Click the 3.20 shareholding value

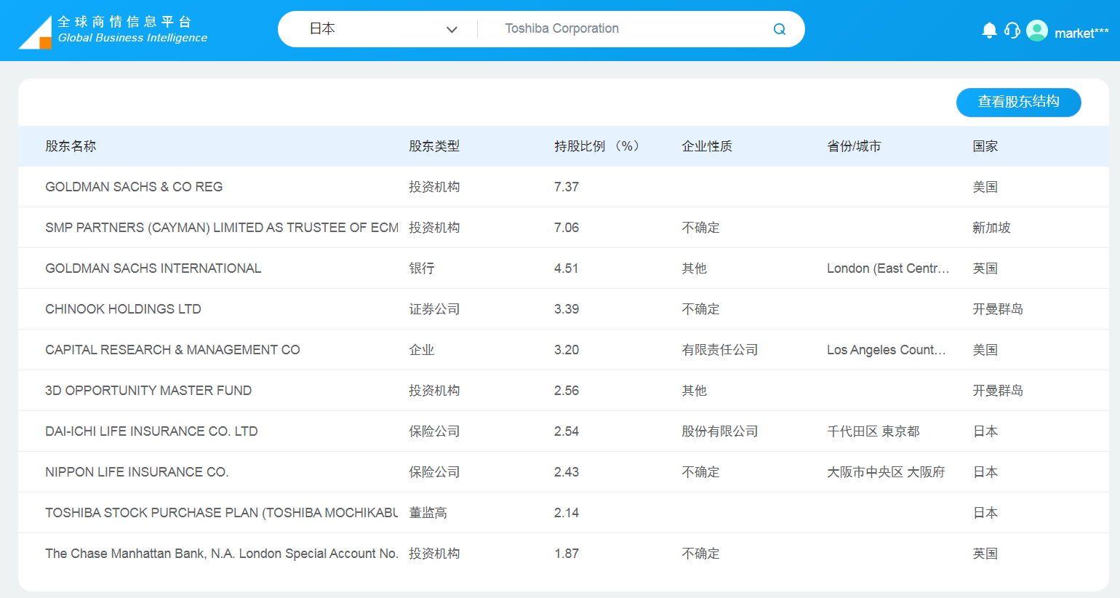tap(567, 350)
